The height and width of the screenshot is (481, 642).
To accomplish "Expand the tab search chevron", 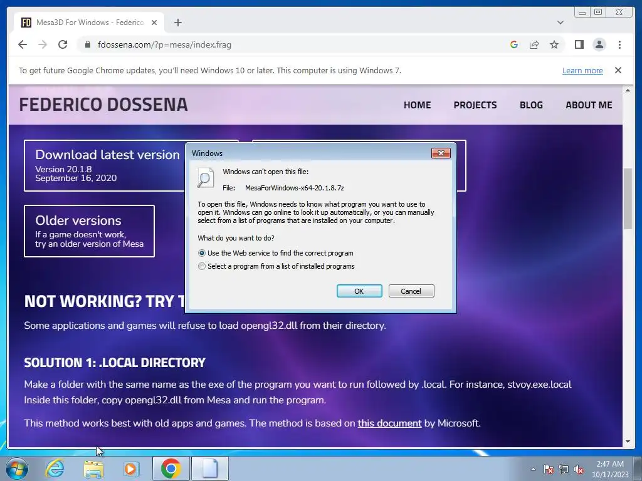I will click(x=560, y=23).
